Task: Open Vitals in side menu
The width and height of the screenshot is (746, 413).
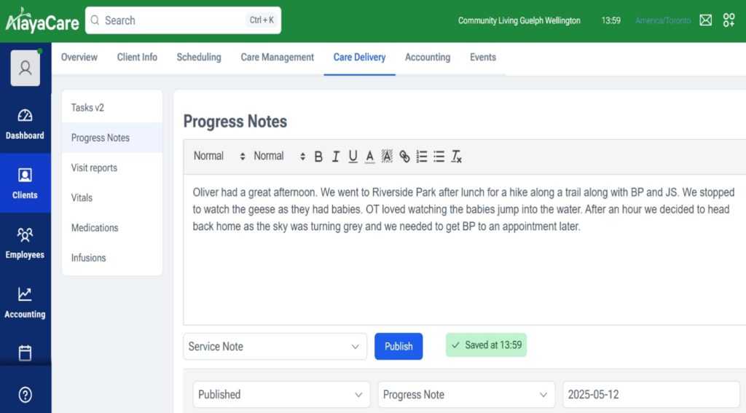Action: point(111,197)
